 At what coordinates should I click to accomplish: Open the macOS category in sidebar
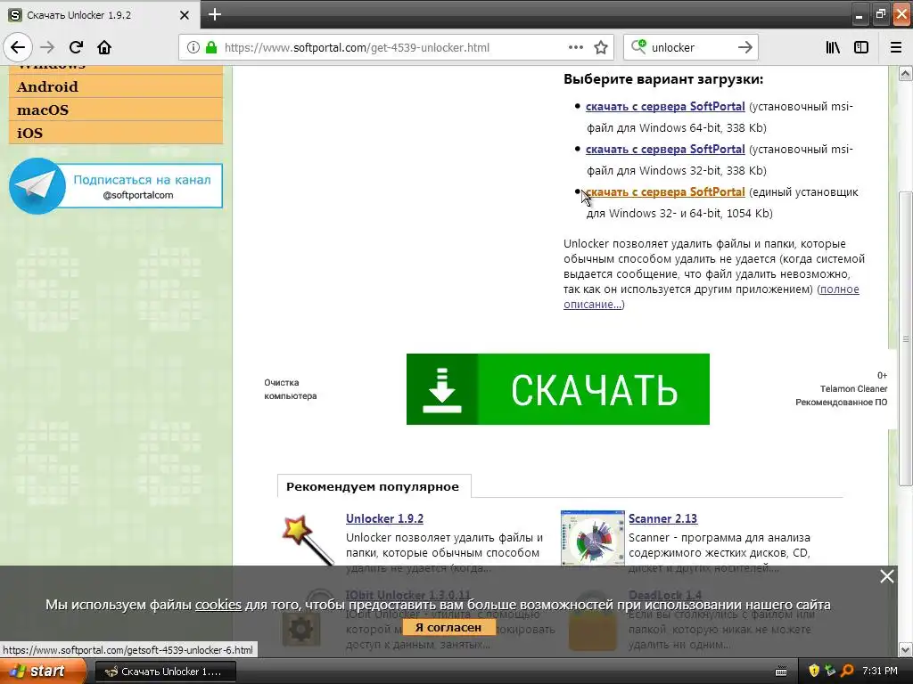116,110
